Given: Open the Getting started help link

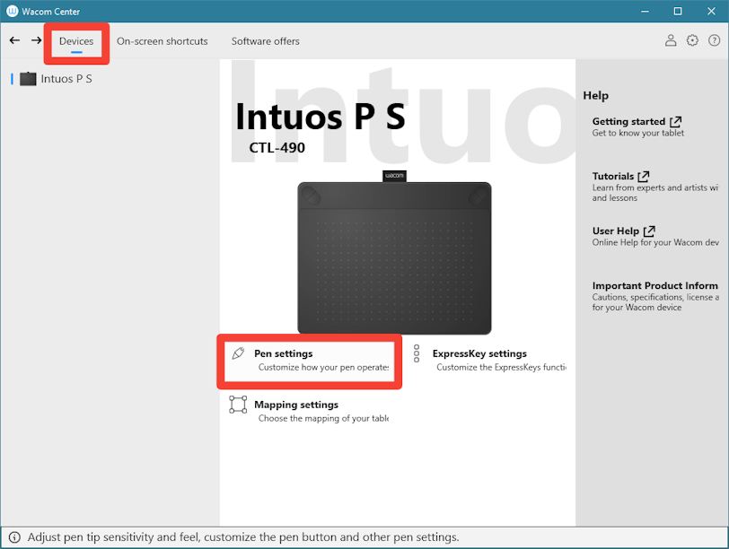Looking at the screenshot, I should [628, 121].
